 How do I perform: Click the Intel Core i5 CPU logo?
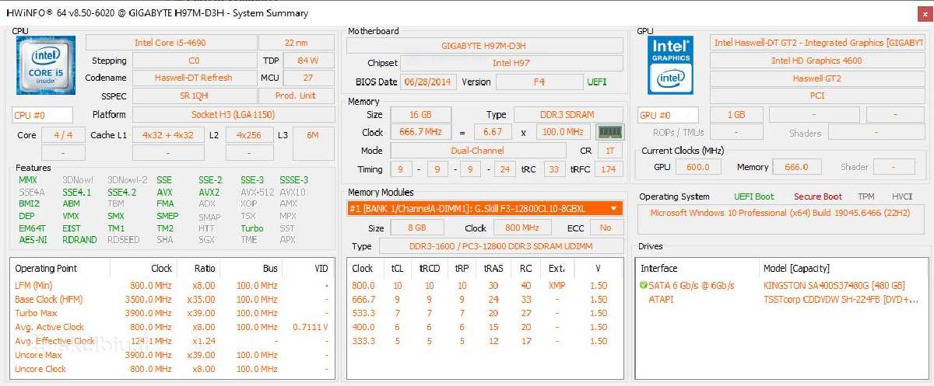(45, 65)
